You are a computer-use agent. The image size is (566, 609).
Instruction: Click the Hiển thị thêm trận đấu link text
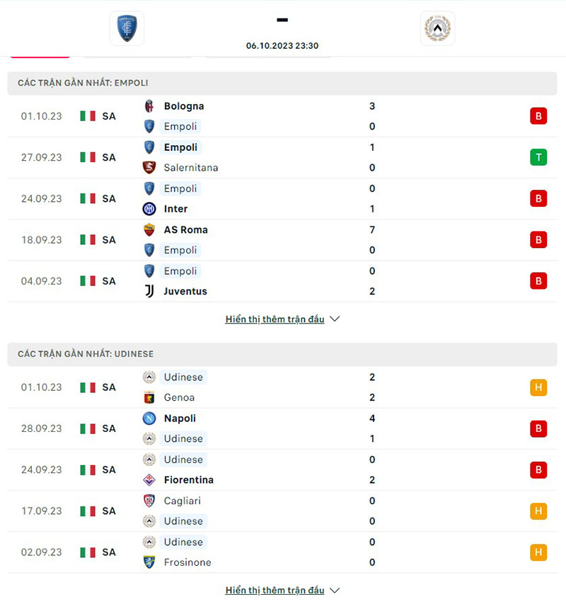275,319
